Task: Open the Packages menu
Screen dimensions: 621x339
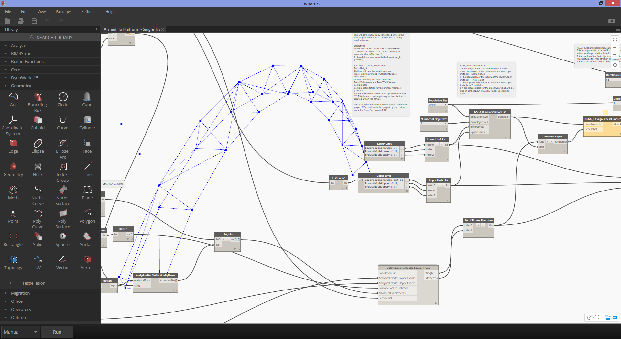Action: point(63,12)
